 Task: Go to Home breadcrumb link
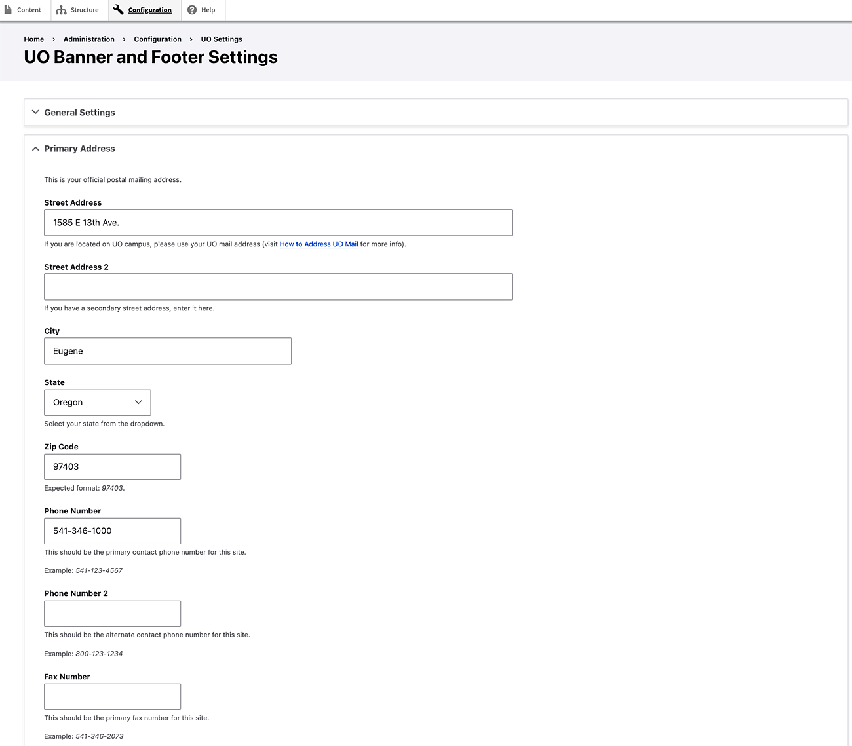coord(34,39)
